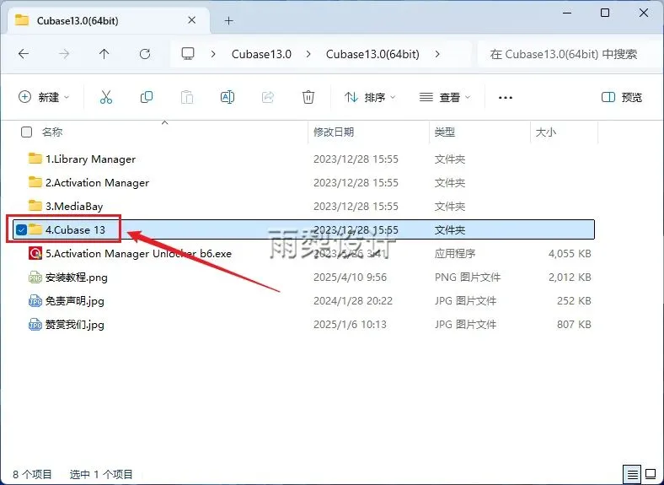The height and width of the screenshot is (485, 664).
Task: Click folder icon of 3.MediaBay
Action: coord(35,206)
